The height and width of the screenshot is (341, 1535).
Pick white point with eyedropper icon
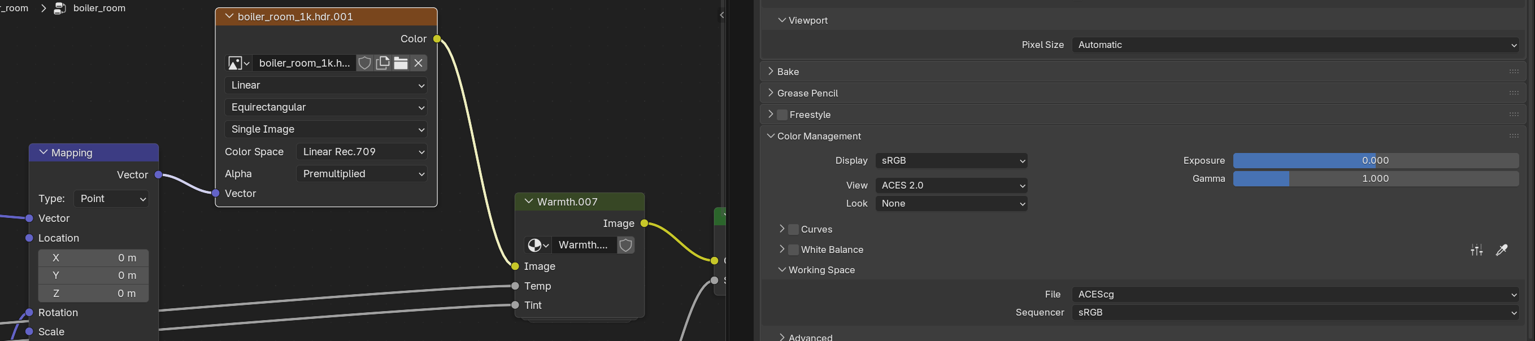(x=1502, y=251)
